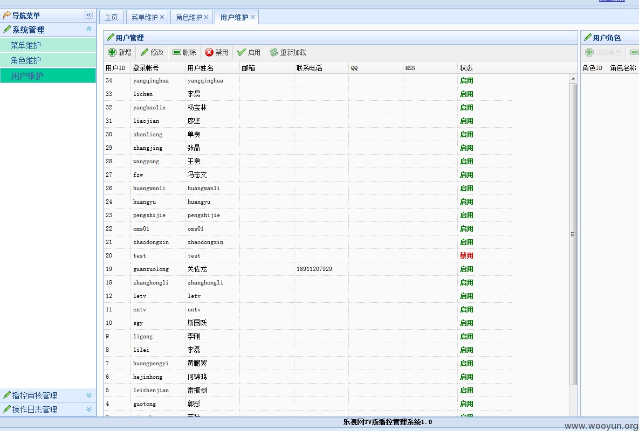Viewport: 639px width, 431px height.
Task: Click the 重新加载 reload arrows icon
Action: (x=274, y=52)
